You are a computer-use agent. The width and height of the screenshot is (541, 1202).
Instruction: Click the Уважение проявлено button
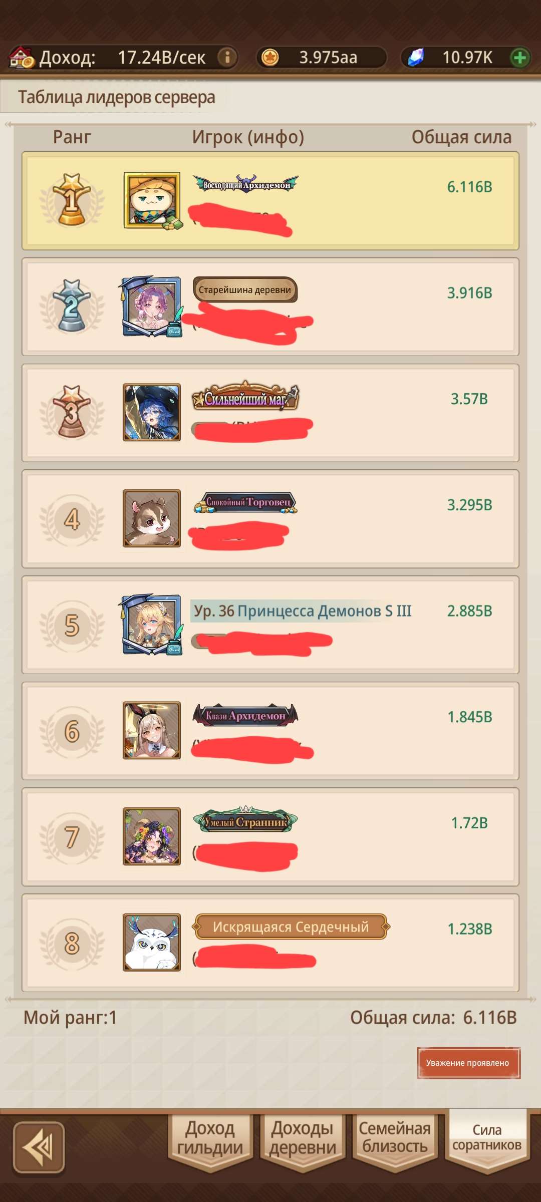coord(468,1063)
